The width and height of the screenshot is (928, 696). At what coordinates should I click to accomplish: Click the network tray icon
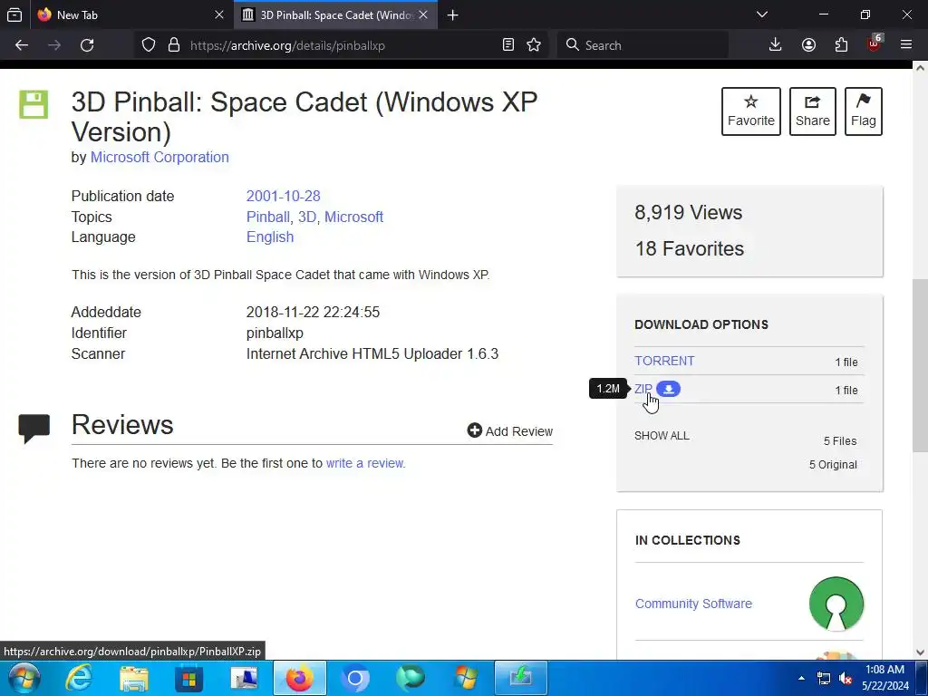(823, 678)
